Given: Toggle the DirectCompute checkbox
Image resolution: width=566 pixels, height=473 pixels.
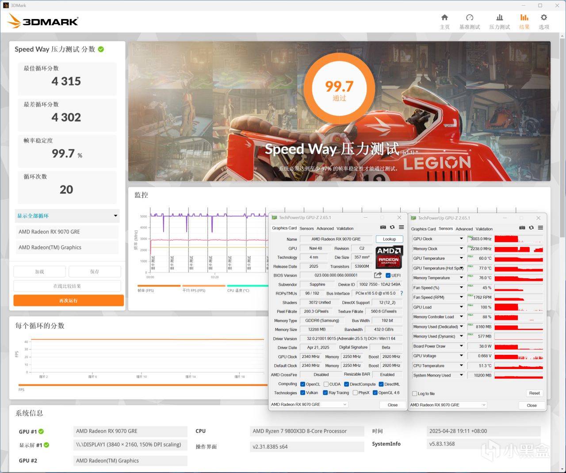Looking at the screenshot, I should point(347,384).
